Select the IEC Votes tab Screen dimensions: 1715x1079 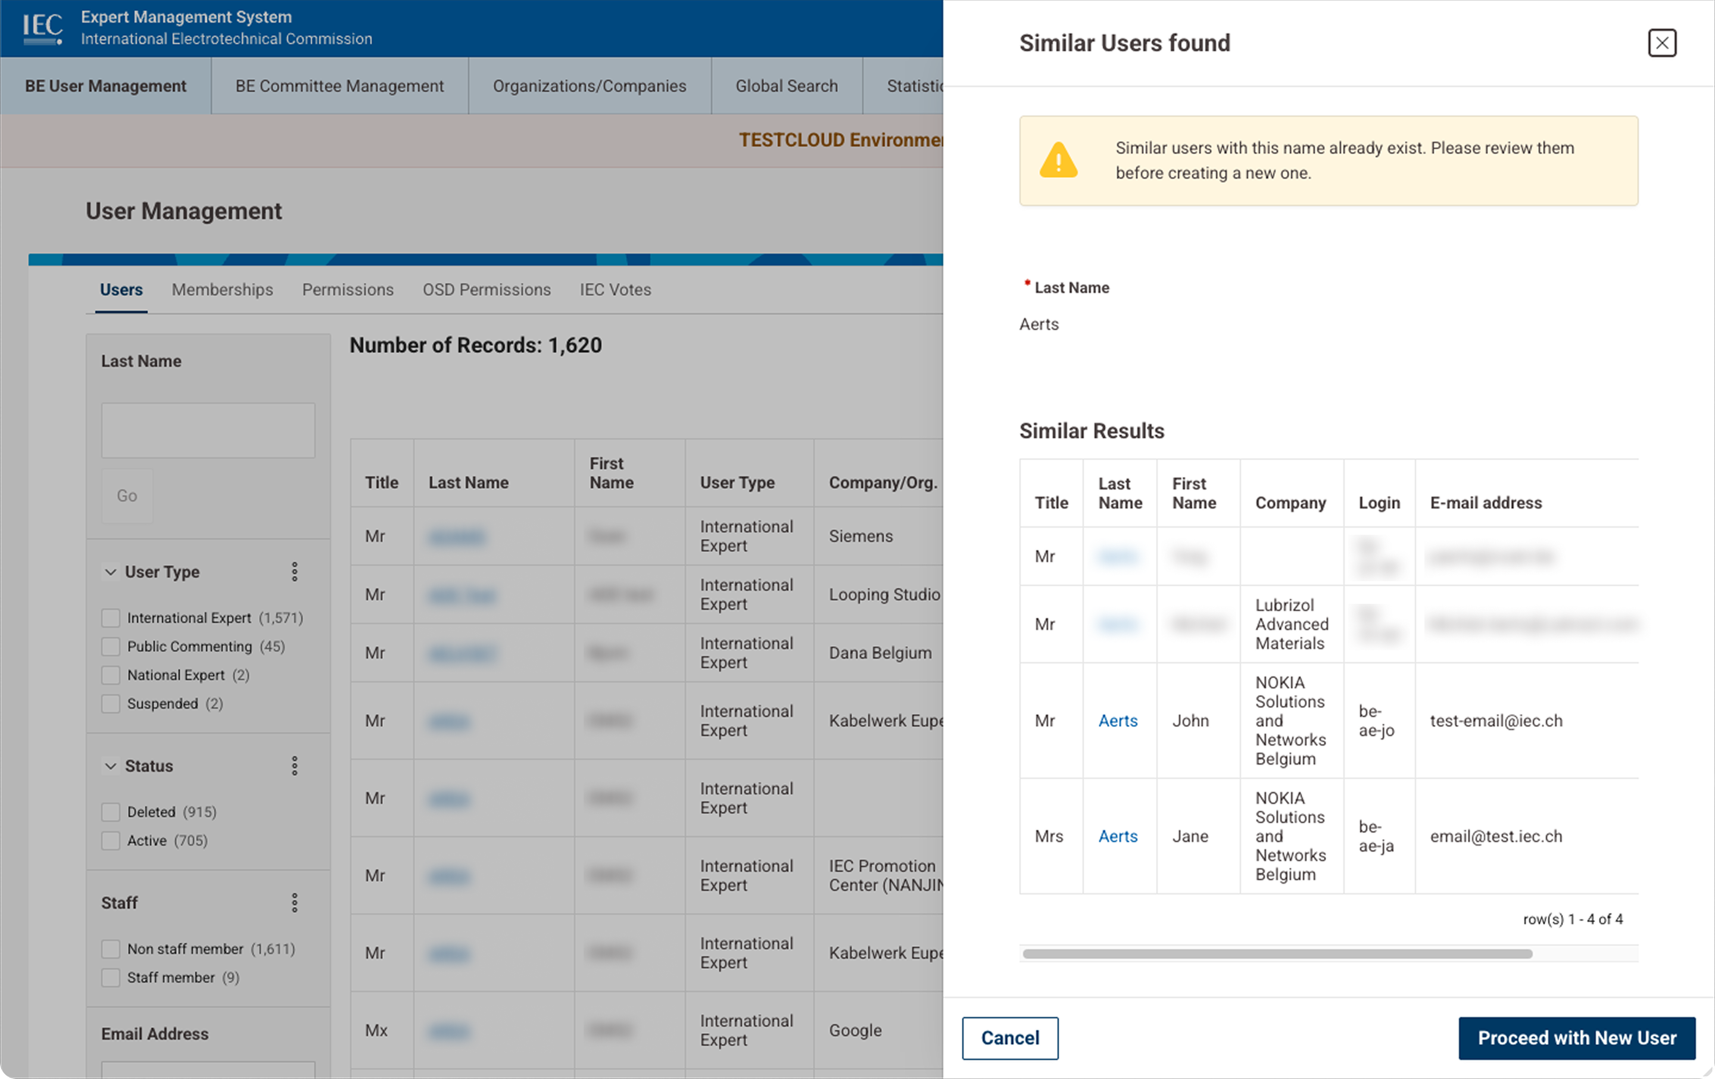pyautogui.click(x=615, y=289)
